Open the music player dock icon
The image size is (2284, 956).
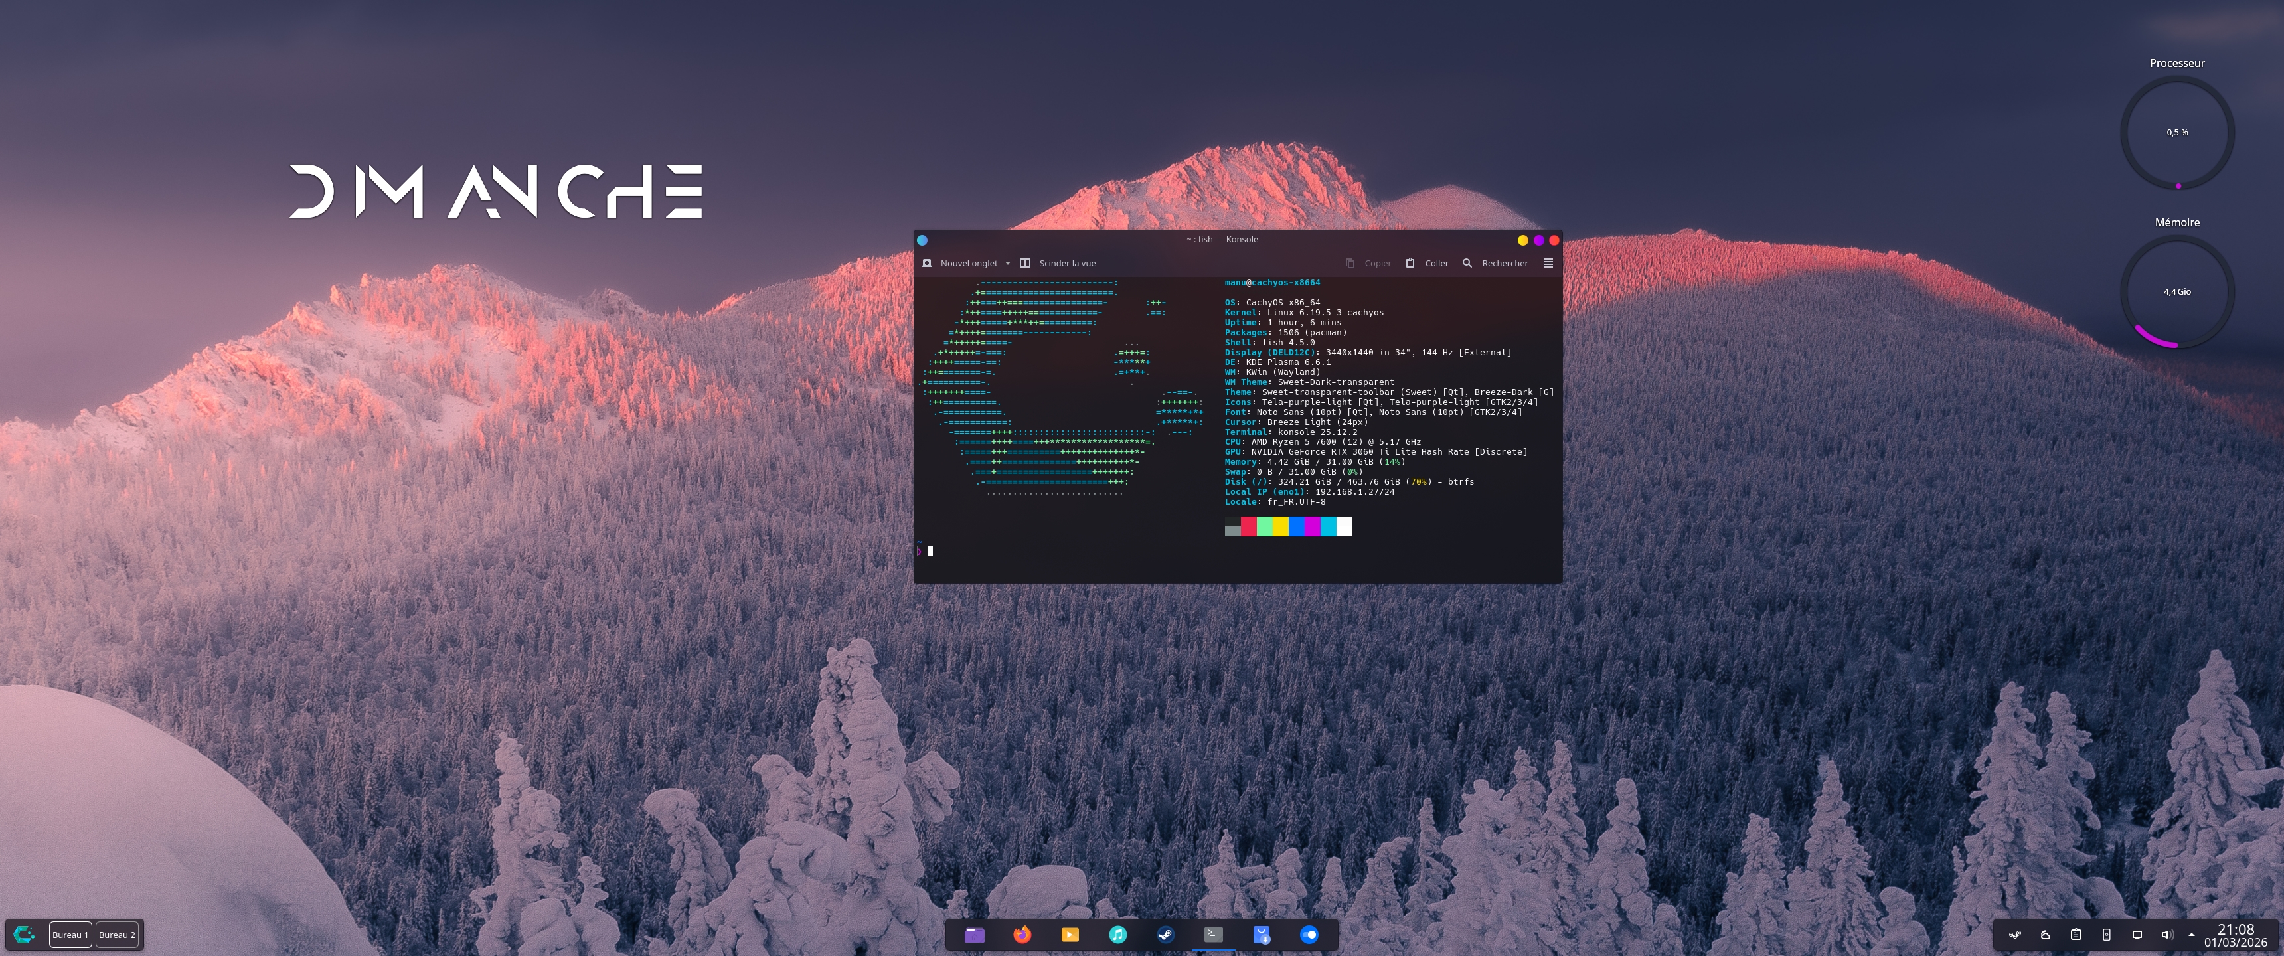(1118, 935)
